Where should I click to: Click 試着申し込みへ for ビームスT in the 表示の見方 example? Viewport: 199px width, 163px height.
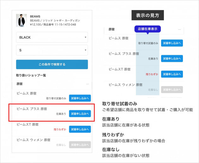click(x=172, y=74)
